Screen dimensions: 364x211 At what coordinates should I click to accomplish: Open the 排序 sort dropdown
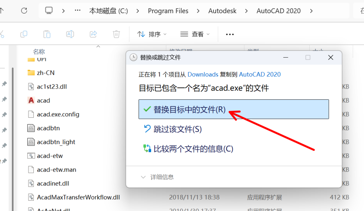[x=152, y=34]
